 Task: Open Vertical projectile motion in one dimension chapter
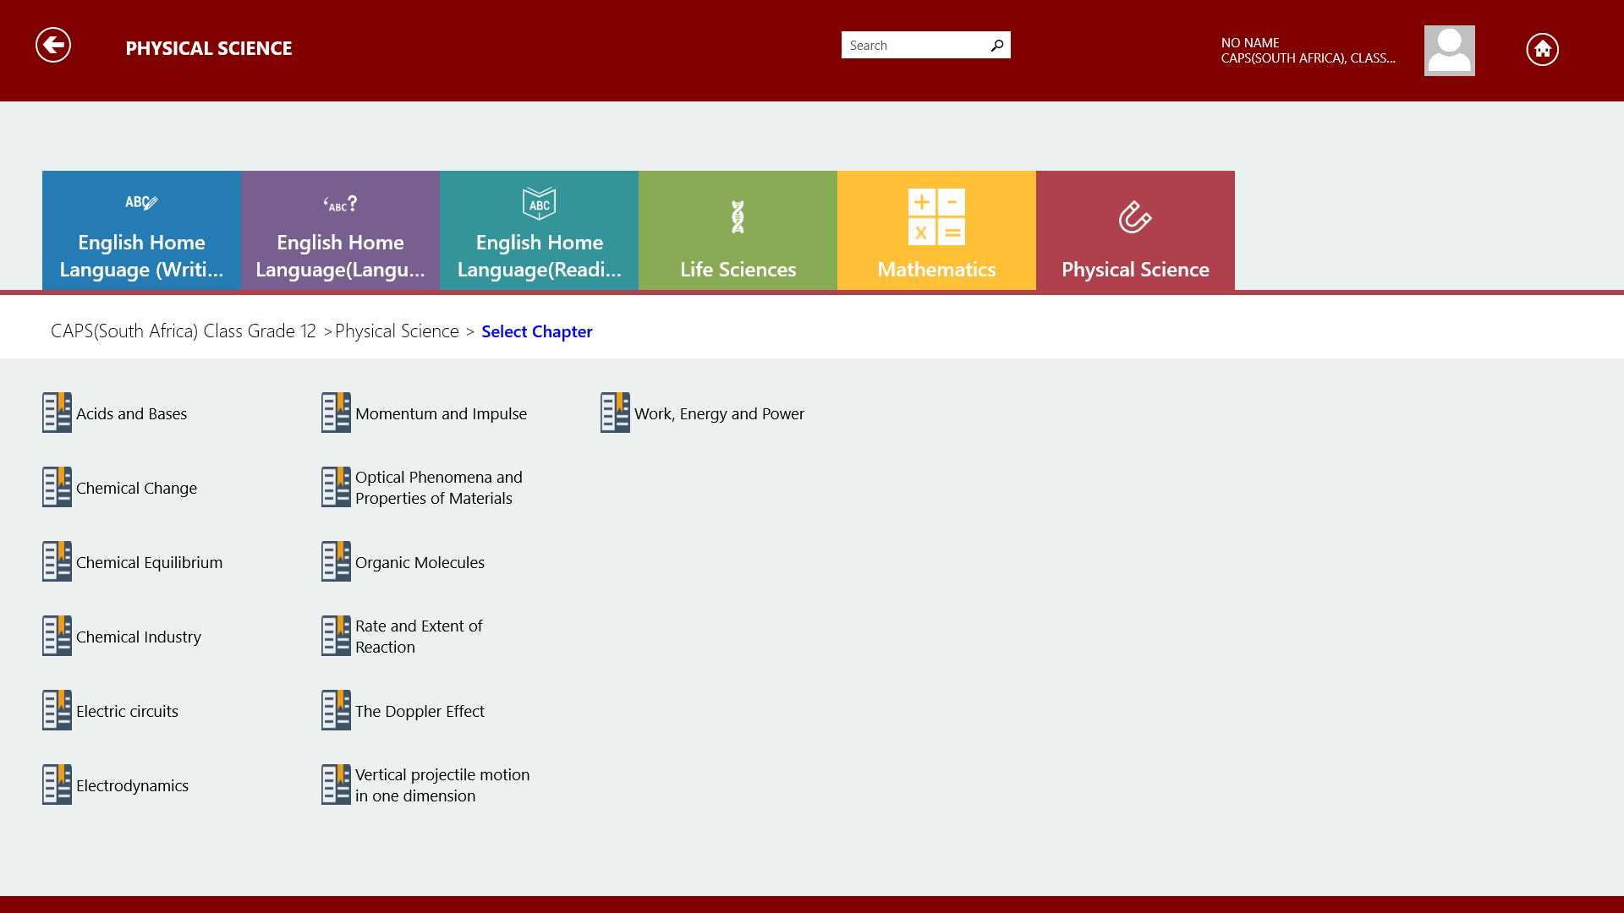click(442, 785)
